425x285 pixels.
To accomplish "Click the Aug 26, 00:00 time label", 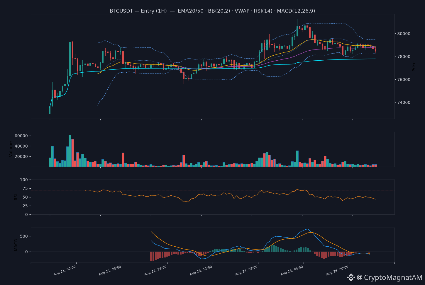I will click(x=338, y=270).
